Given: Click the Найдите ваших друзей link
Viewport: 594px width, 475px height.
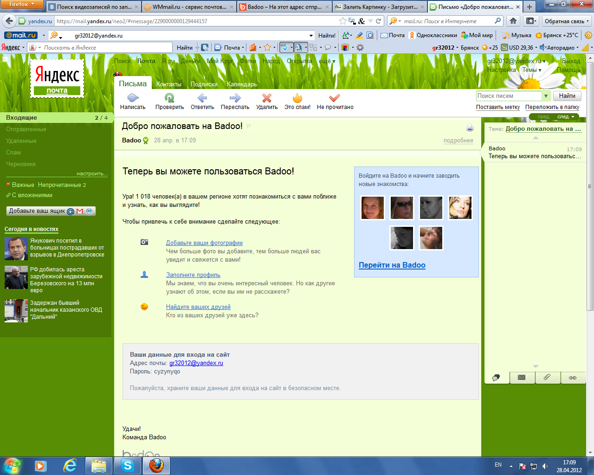Looking at the screenshot, I should tap(198, 307).
